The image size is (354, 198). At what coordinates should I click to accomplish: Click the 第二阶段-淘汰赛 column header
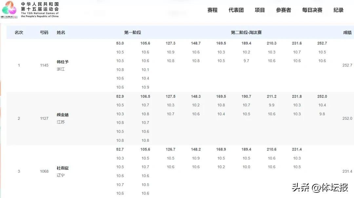pyautogui.click(x=246, y=32)
